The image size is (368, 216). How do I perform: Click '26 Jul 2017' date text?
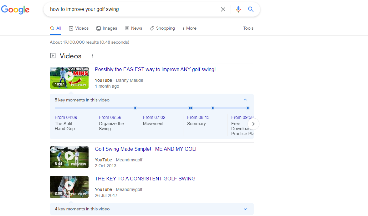tap(106, 196)
